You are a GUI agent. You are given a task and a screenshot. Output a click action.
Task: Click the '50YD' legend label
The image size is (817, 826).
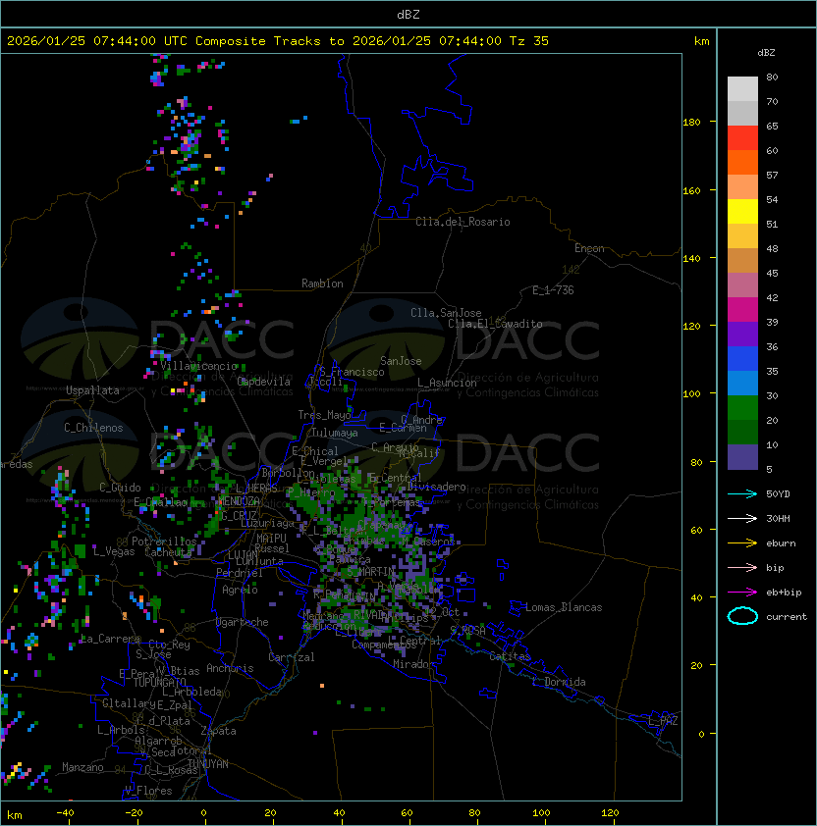(x=778, y=494)
